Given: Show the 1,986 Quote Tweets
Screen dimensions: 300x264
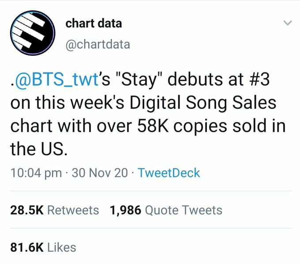Looking at the screenshot, I should (166, 210).
